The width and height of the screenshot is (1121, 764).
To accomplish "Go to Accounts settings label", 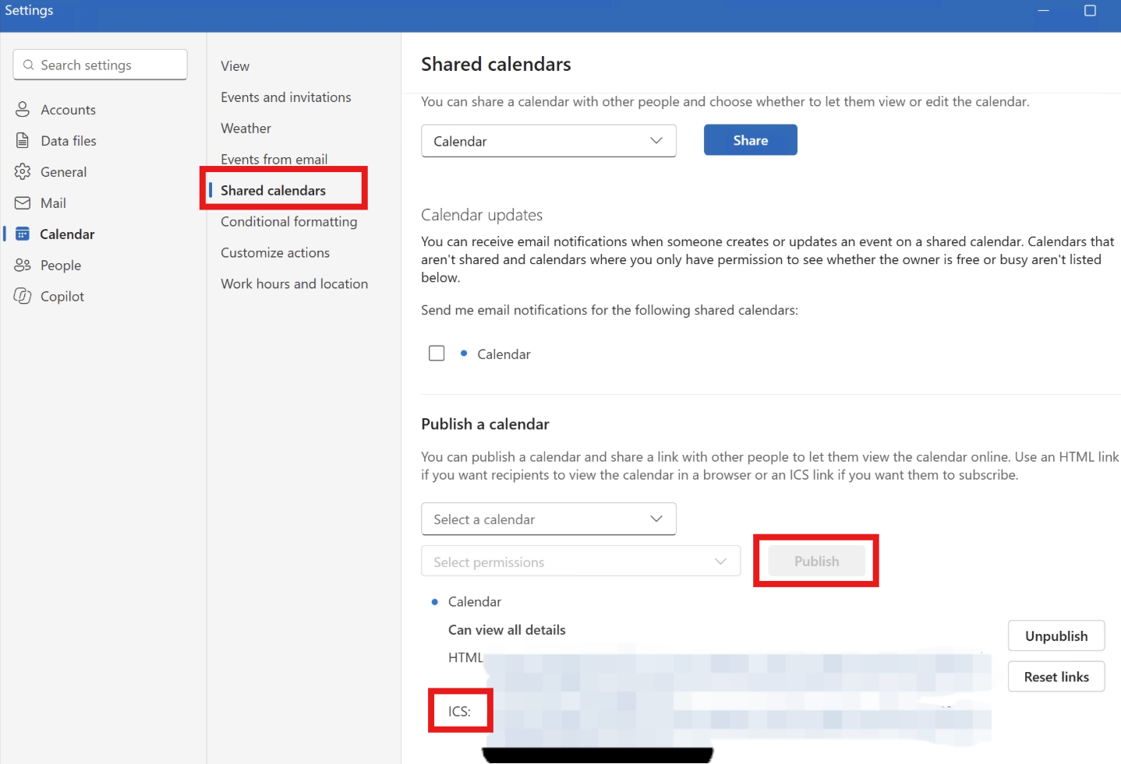I will (x=68, y=110).
